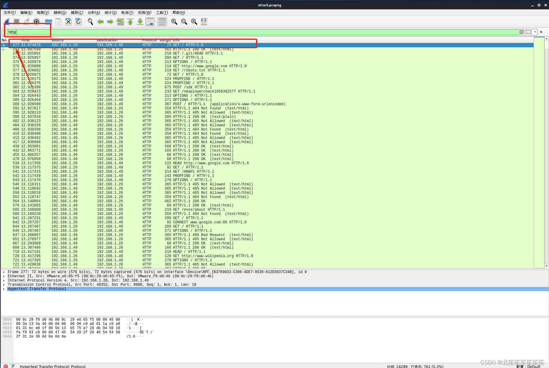The height and width of the screenshot is (368, 549).
Task: Click into the http display filter field
Action: [x=262, y=32]
